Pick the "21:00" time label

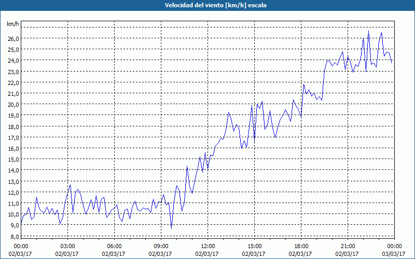348,247
